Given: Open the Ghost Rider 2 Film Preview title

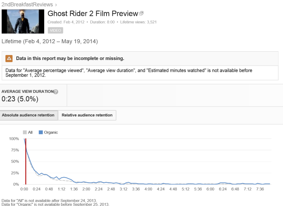Looking at the screenshot, I should (93, 14).
